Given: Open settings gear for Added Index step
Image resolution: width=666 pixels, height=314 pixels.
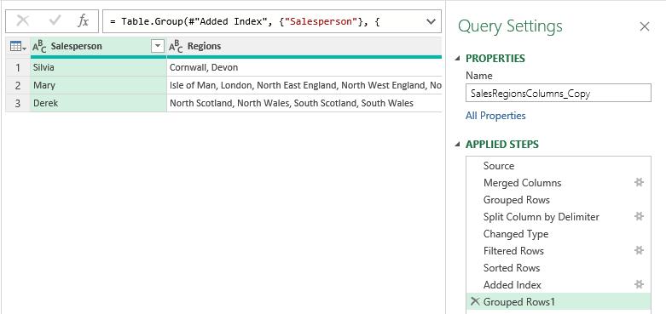Looking at the screenshot, I should 639,284.
